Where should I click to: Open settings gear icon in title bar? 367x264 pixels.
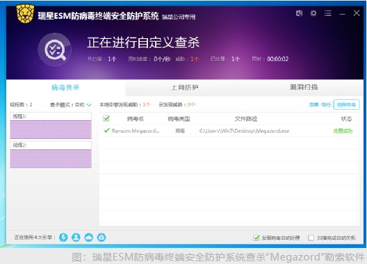(x=313, y=13)
